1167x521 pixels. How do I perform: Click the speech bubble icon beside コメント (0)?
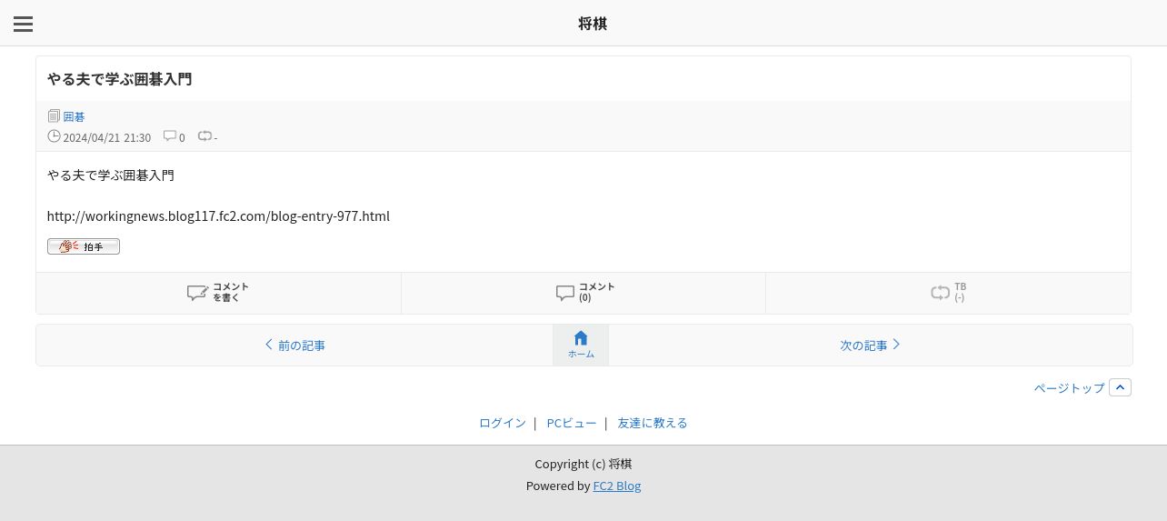pos(565,293)
